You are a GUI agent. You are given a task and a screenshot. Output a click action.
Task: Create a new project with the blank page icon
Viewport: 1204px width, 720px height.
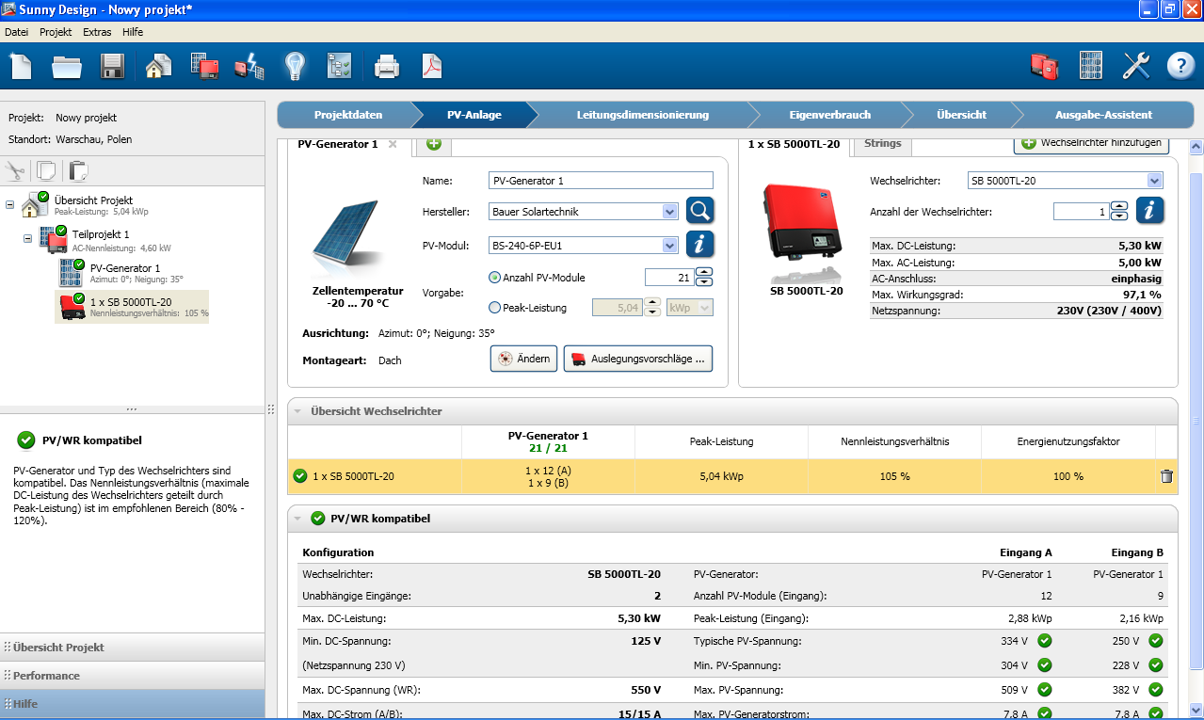[22, 66]
